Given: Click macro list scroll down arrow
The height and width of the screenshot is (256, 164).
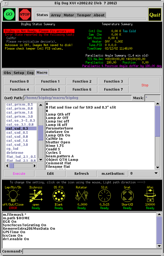Looking at the screenshot, I should [41, 159].
